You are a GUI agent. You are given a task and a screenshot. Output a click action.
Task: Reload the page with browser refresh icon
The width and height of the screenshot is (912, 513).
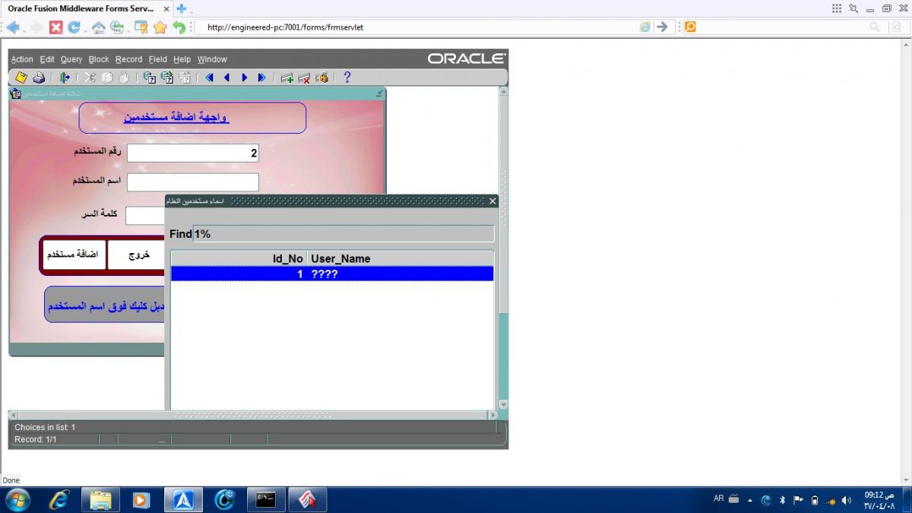coord(74,27)
